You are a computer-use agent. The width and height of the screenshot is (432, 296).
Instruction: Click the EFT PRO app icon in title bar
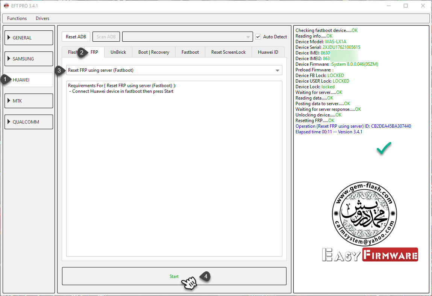[6, 6]
